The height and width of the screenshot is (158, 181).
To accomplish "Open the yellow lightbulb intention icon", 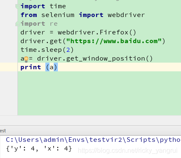I will coord(26,59).
